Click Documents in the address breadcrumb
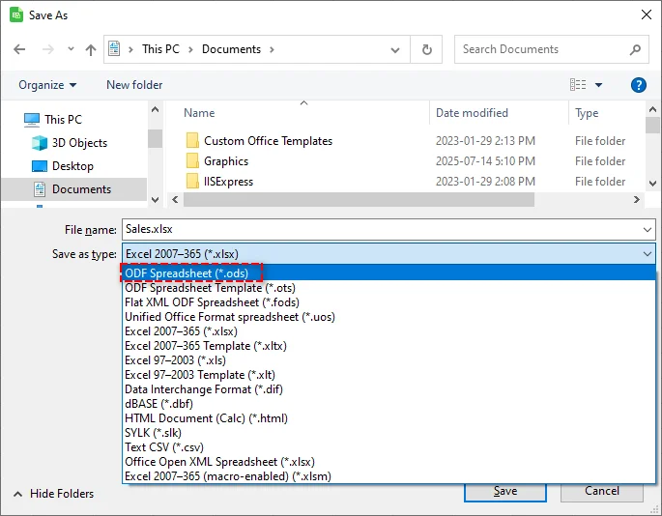The width and height of the screenshot is (662, 516). coord(231,49)
